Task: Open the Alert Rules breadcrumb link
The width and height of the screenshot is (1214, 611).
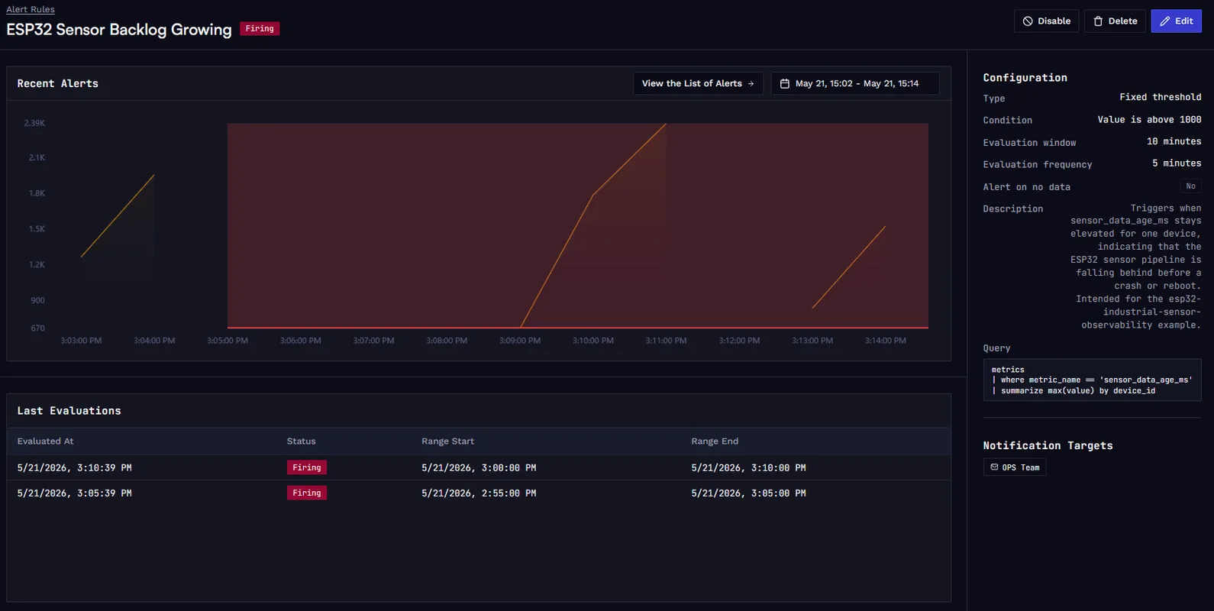Action: [x=31, y=9]
